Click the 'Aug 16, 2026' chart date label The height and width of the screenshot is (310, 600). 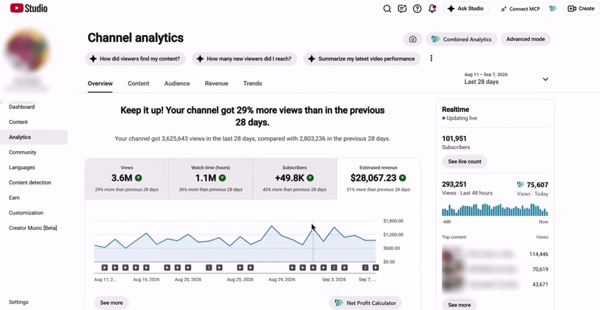click(146, 279)
